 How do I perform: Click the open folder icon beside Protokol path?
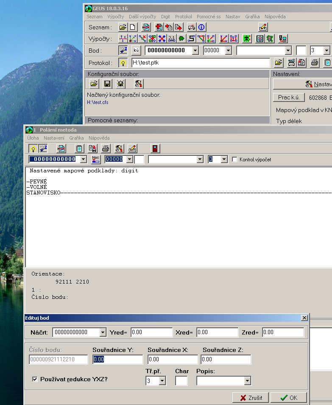278,63
